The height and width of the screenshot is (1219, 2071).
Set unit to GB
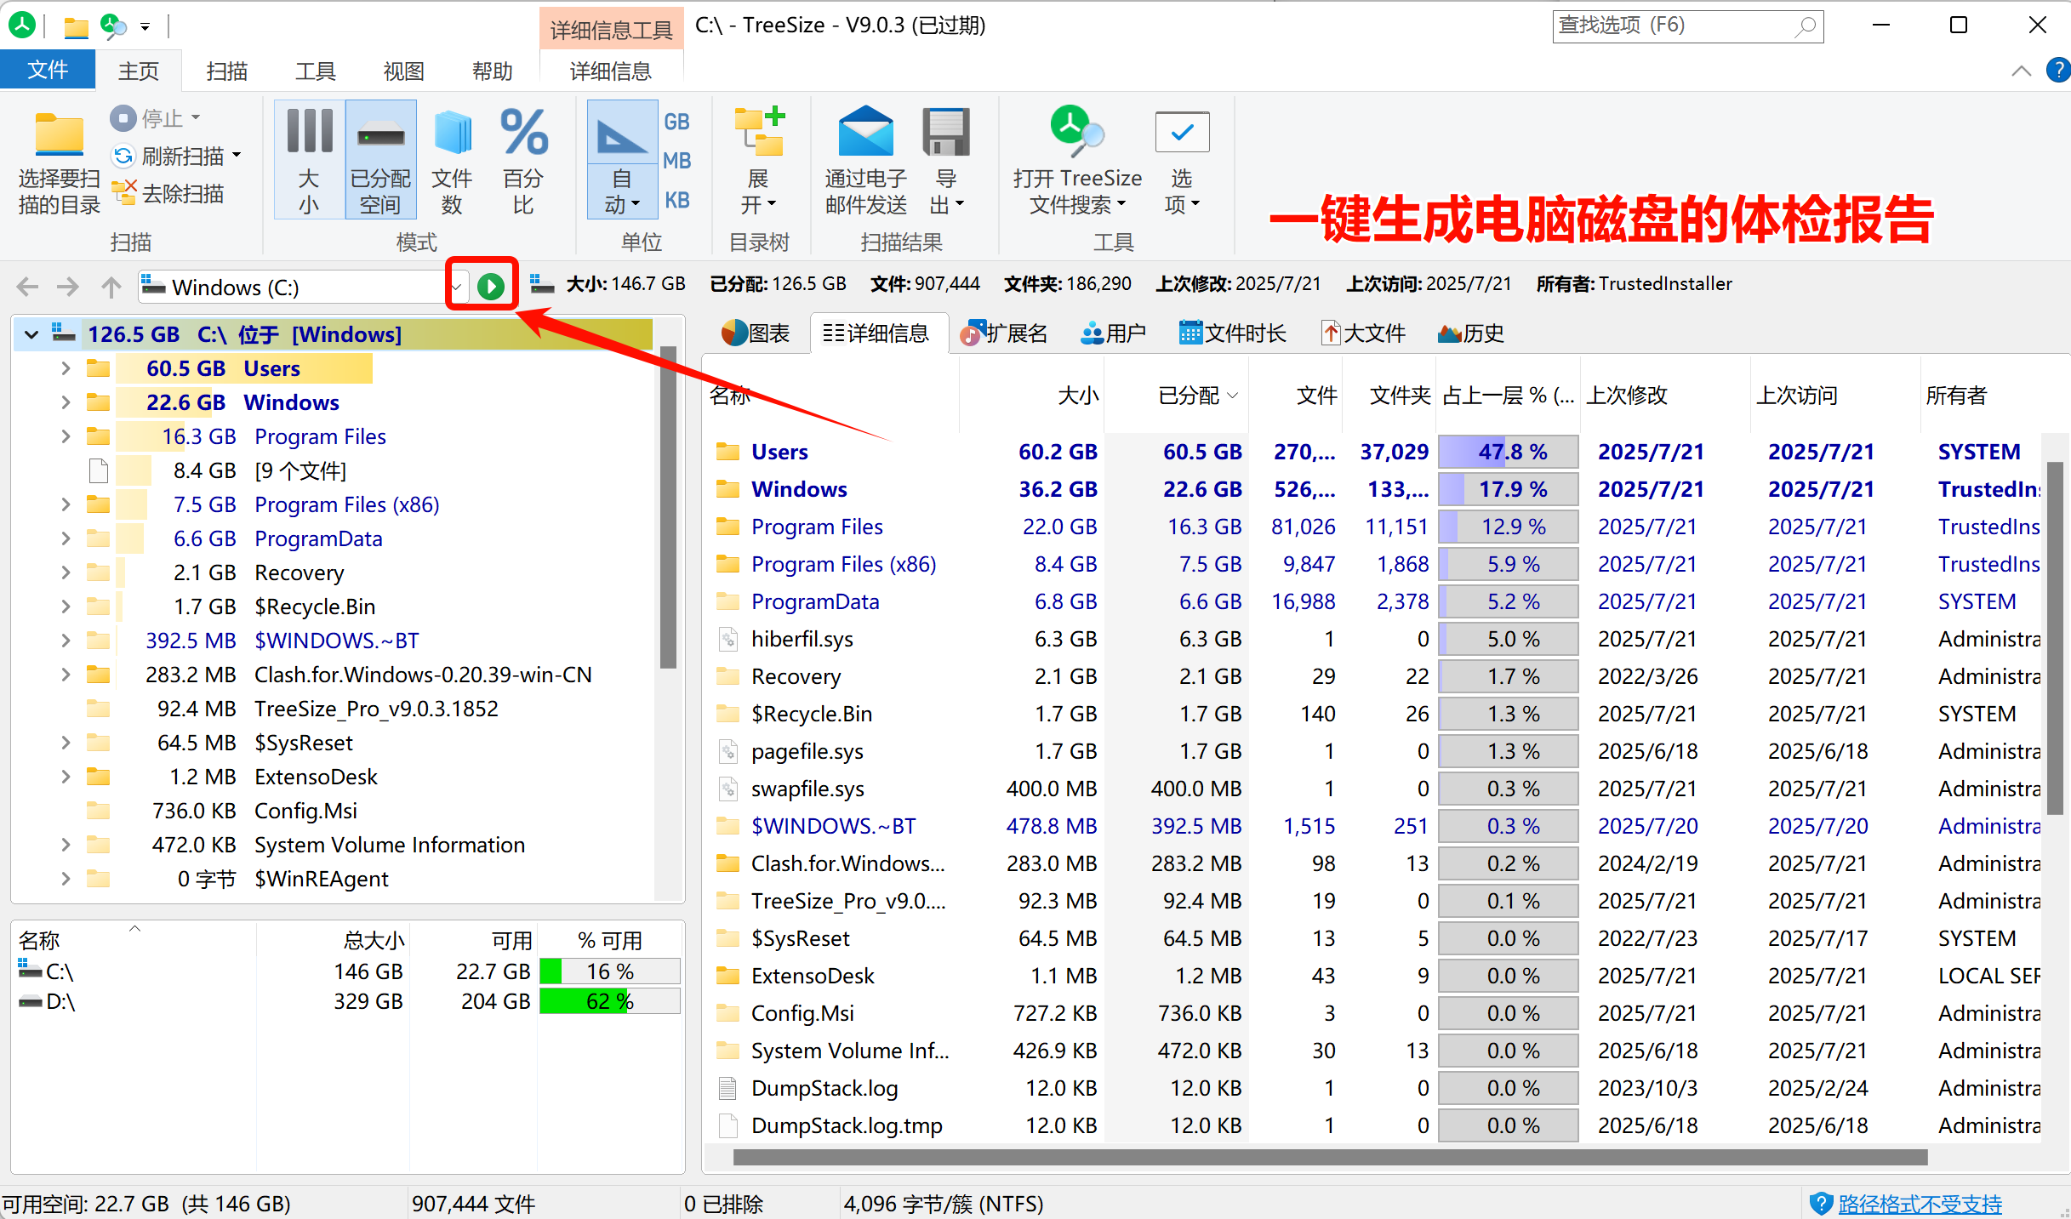pyautogui.click(x=676, y=122)
